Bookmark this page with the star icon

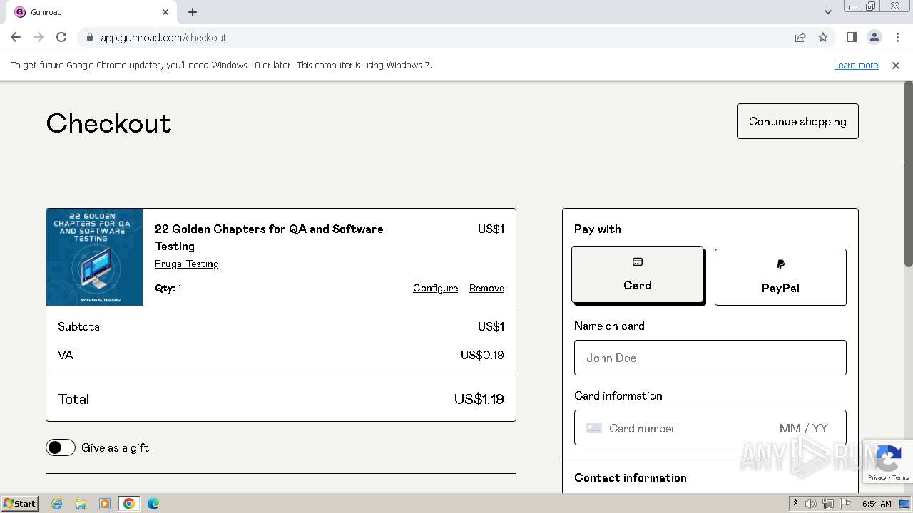823,38
